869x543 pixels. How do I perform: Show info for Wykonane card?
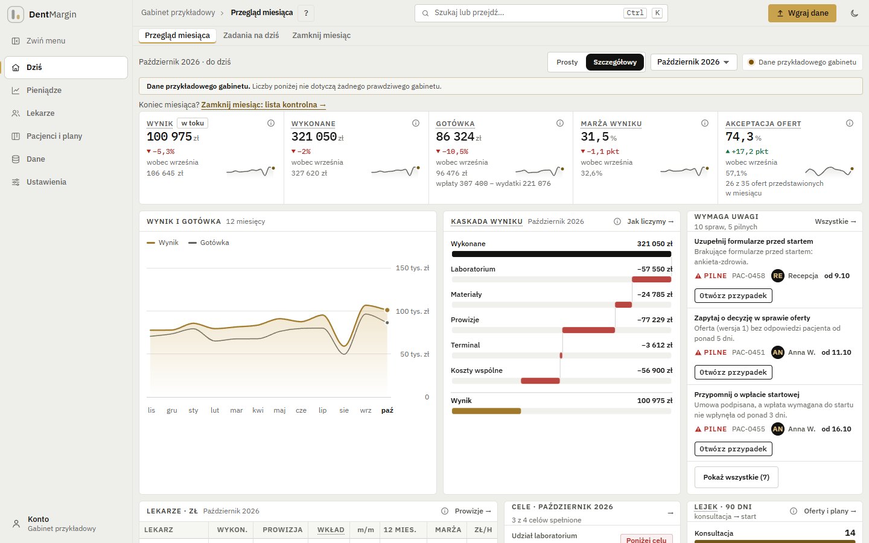[x=416, y=123]
